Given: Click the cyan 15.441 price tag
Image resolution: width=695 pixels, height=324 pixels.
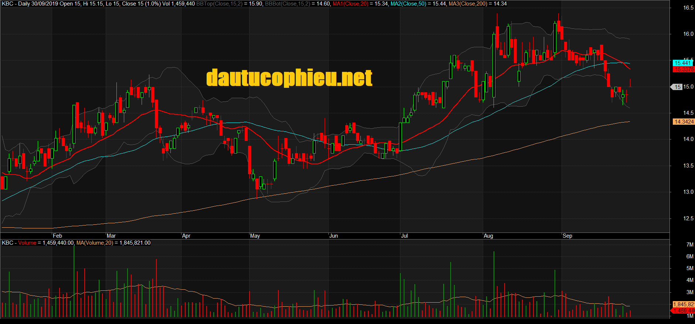Looking at the screenshot, I should pos(682,63).
